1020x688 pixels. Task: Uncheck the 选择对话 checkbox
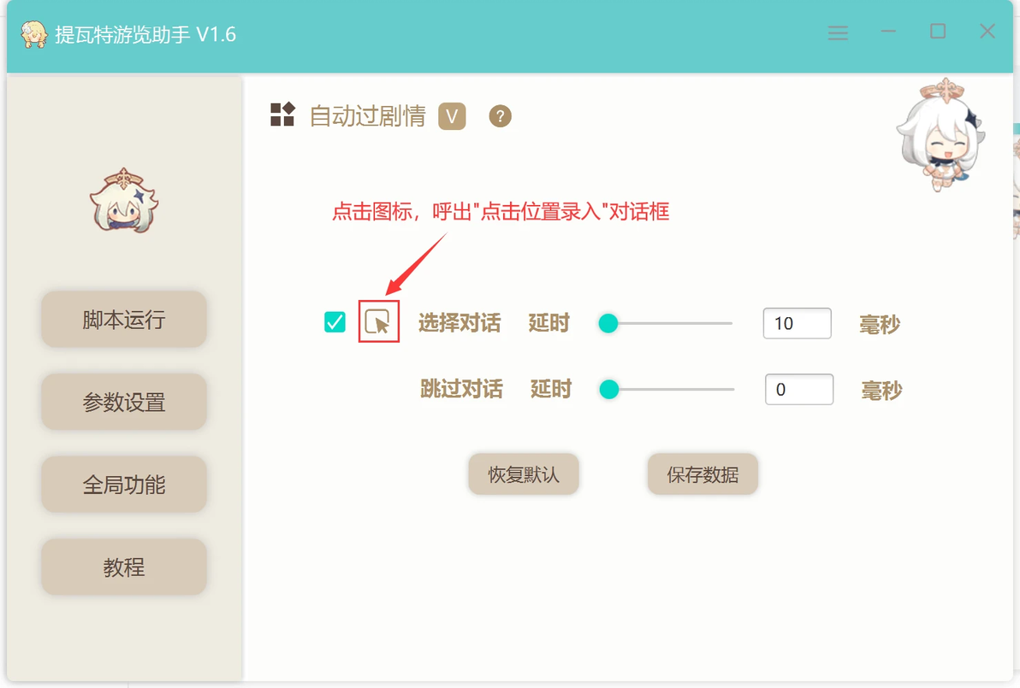coord(335,321)
